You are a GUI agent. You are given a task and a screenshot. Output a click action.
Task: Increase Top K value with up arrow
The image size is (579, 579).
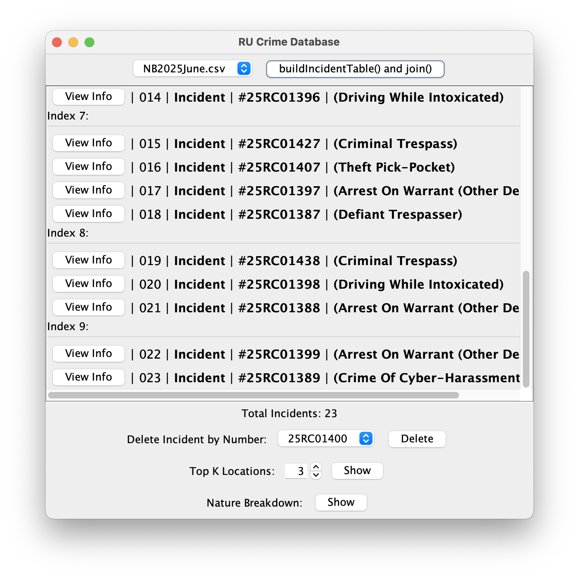pyautogui.click(x=316, y=467)
